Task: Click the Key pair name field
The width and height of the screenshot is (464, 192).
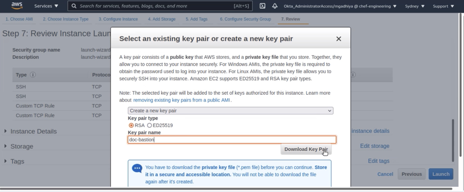Action: pyautogui.click(x=232, y=140)
